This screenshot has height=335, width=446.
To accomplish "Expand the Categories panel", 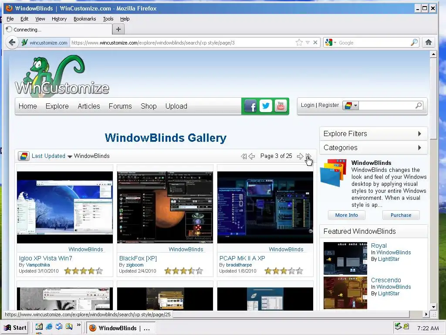I will pos(373,147).
